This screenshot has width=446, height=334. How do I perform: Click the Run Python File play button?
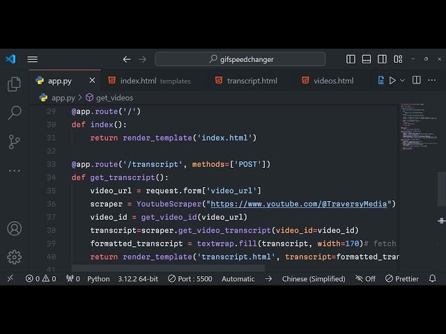click(392, 81)
